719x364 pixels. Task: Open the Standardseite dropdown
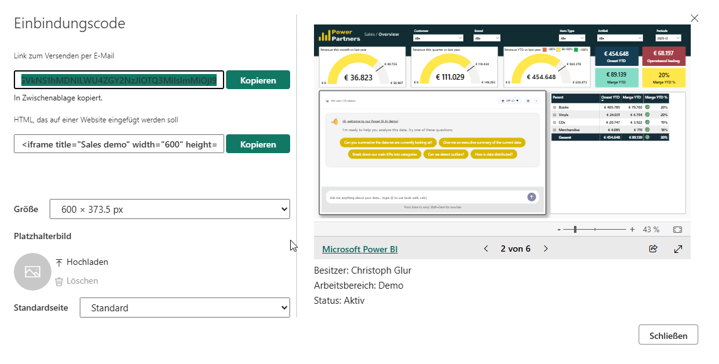tap(185, 308)
